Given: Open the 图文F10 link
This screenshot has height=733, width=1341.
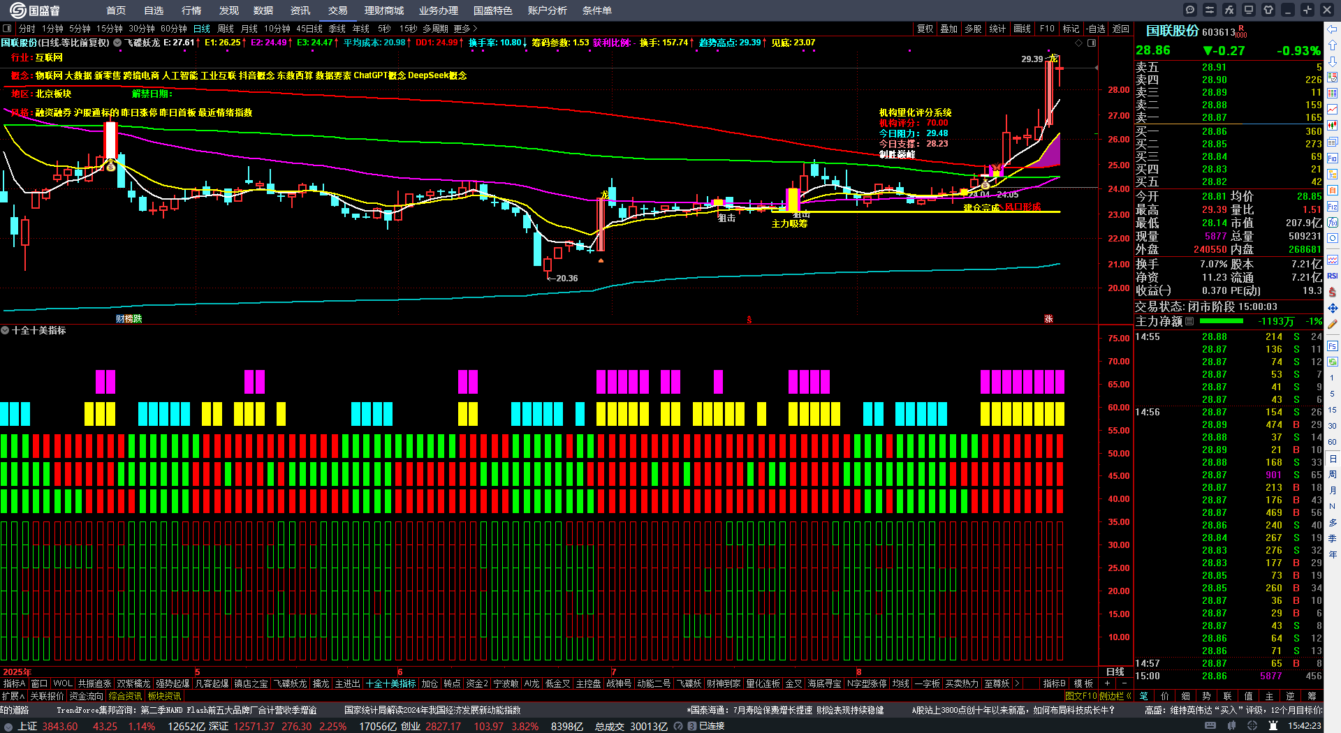Looking at the screenshot, I should (1080, 696).
